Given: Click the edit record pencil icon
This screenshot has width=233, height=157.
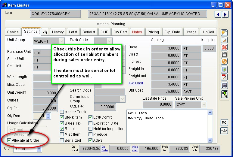Looking at the screenshot, I should (x=224, y=40).
